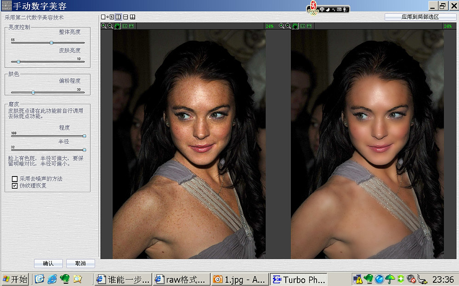Screen dimensions: 459x286
Task: Click the network warning tray icon
Action: tap(358, 279)
